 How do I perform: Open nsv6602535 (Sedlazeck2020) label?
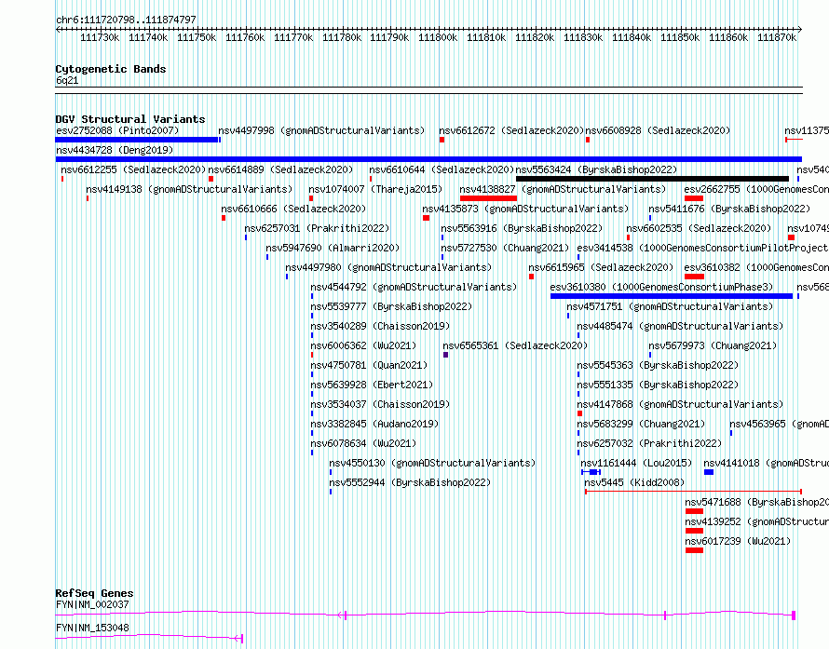point(699,228)
